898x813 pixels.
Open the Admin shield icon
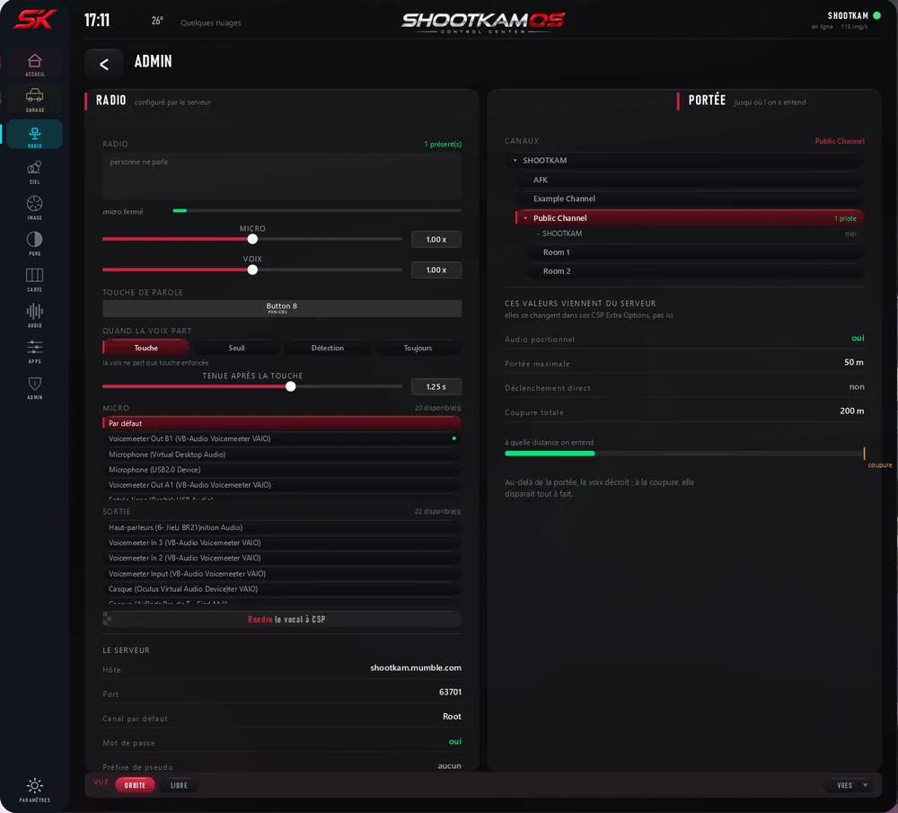(34, 386)
